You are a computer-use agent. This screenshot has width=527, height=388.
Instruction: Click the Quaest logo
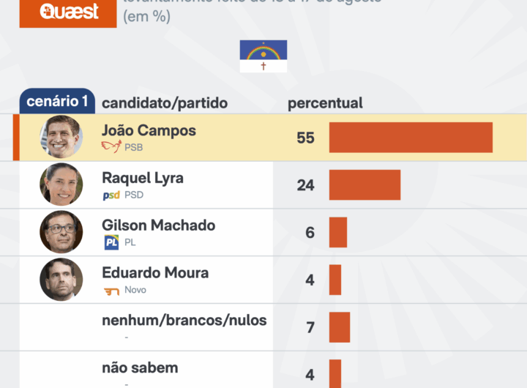[x=68, y=12]
